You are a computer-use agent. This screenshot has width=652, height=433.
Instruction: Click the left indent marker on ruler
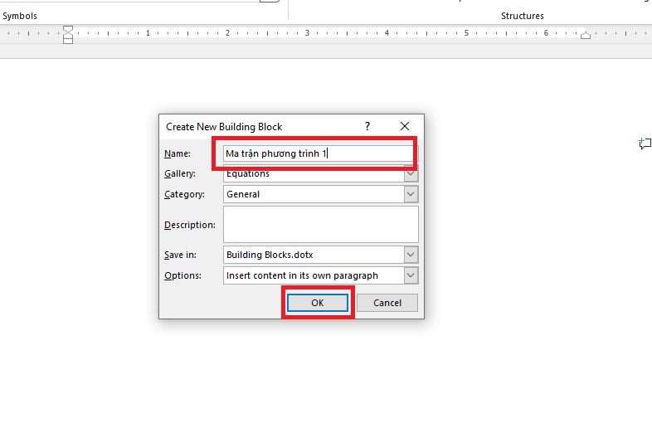(x=68, y=35)
